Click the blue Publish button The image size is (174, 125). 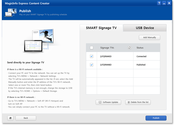pos(156,118)
